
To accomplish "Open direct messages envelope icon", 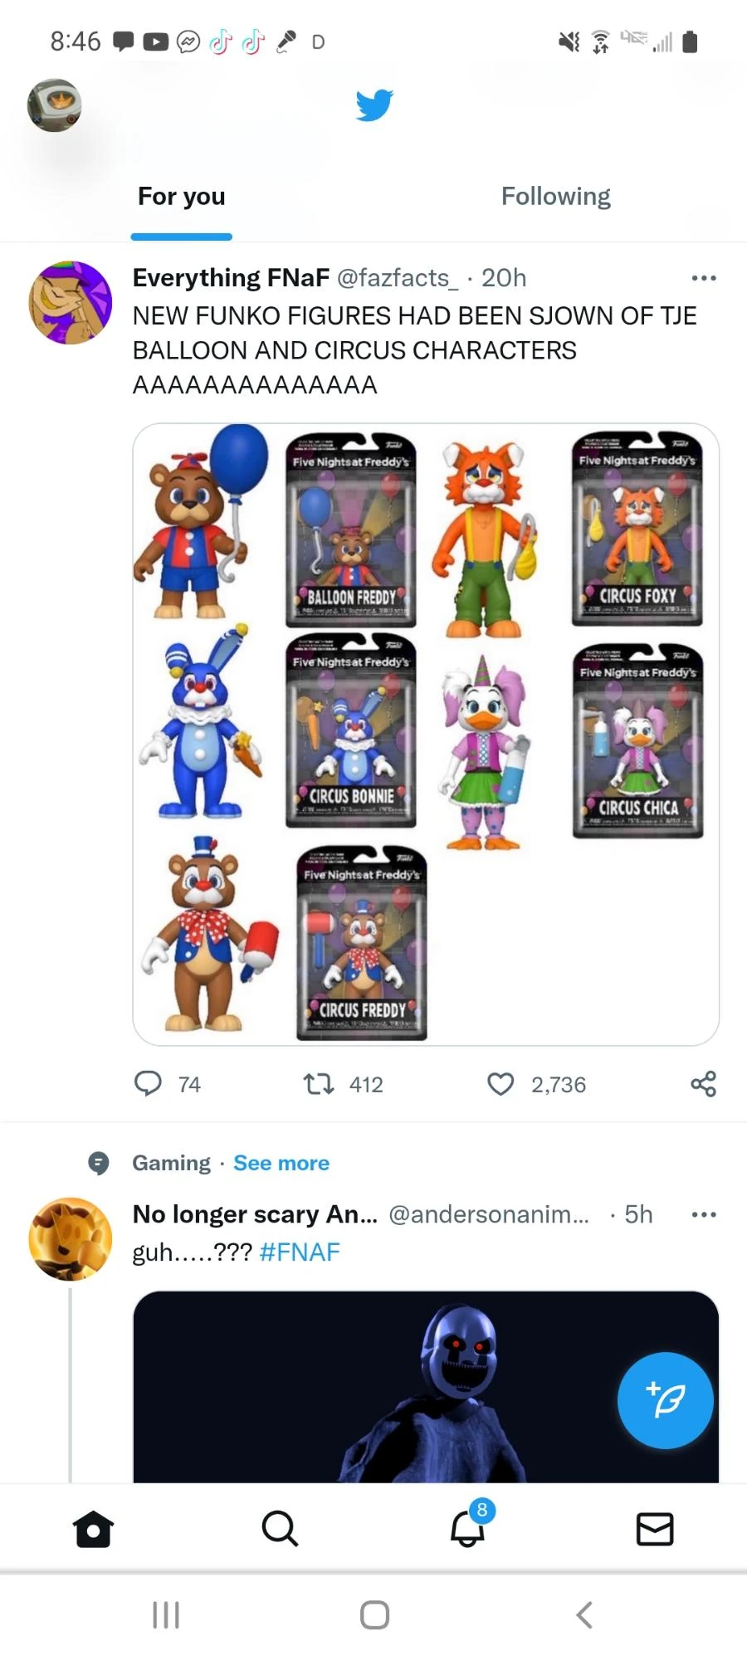I will 654,1530.
